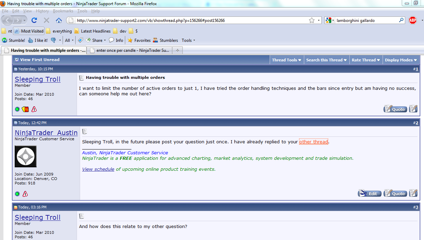The image size is (424, 240).
Task: Click Sleeping Troll's online status icon in post #1
Action: pyautogui.click(x=17, y=109)
